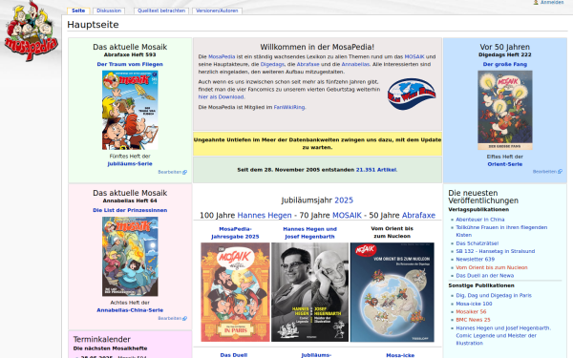Open the Orient-Serie link
This screenshot has width=573, height=358.
504,164
